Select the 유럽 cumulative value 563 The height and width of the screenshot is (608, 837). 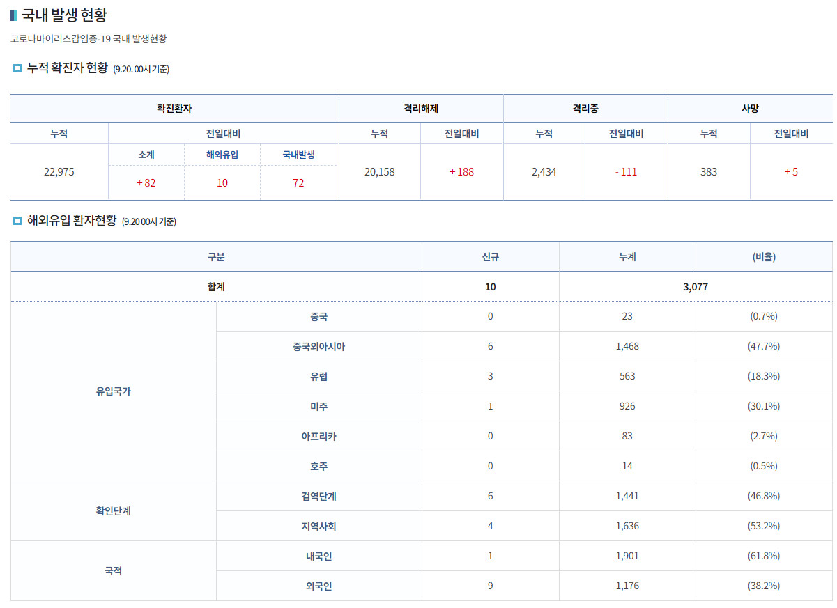point(627,376)
